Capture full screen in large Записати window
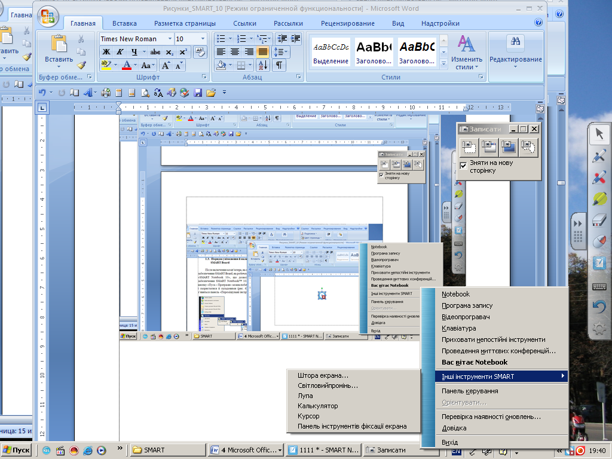Viewport: 612px width, 459px height. [x=508, y=147]
